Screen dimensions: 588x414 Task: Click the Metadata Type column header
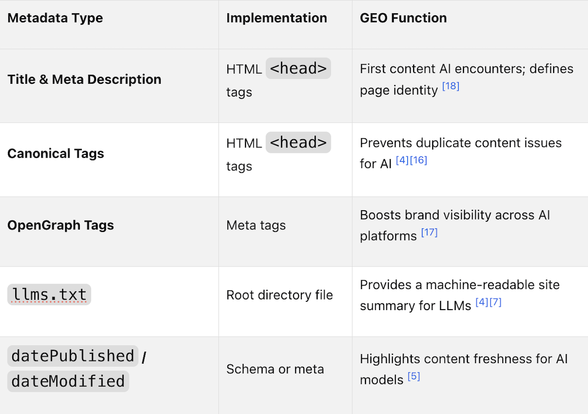click(x=55, y=18)
